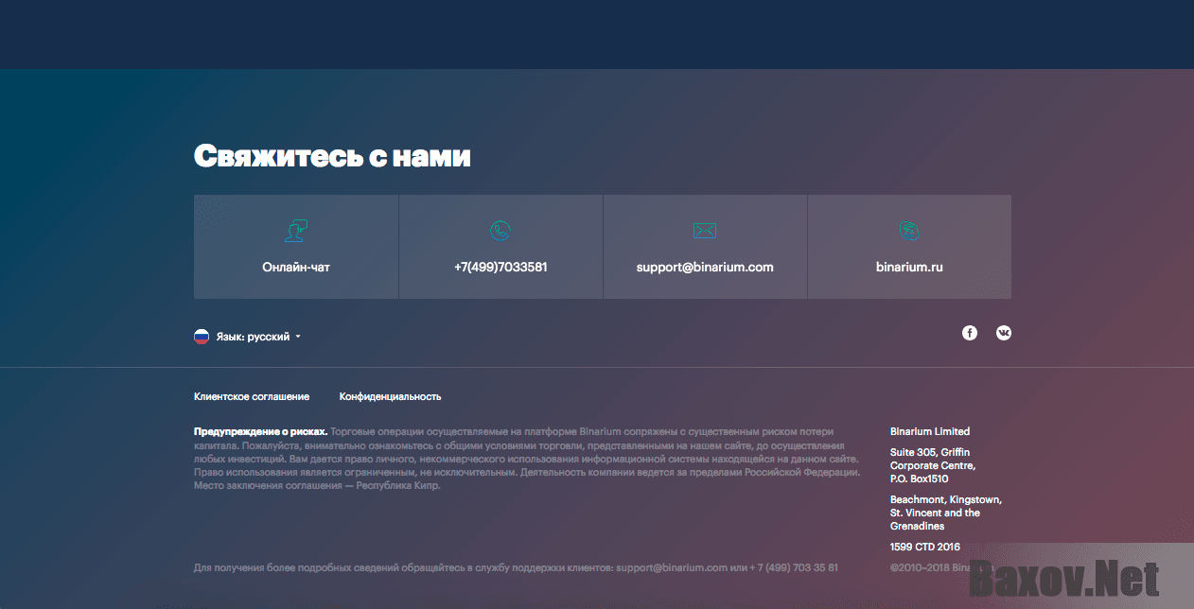Open the VK social network icon
The image size is (1194, 609).
click(1004, 333)
